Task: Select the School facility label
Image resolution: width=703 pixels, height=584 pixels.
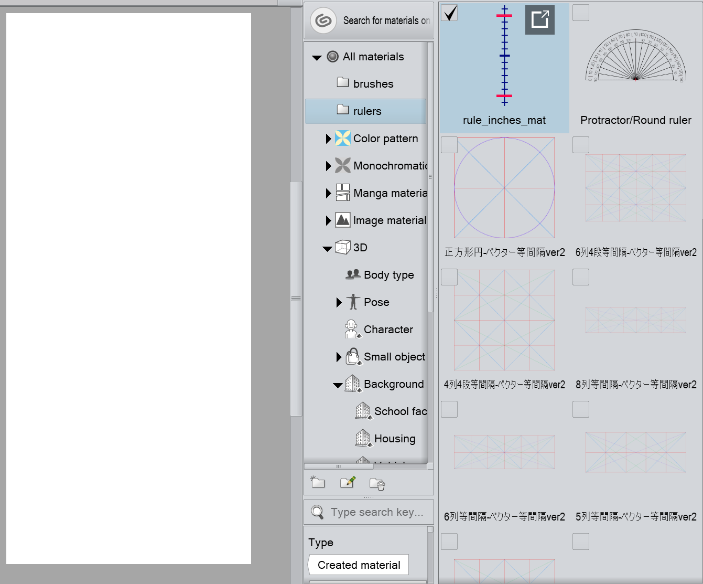Action: point(401,411)
